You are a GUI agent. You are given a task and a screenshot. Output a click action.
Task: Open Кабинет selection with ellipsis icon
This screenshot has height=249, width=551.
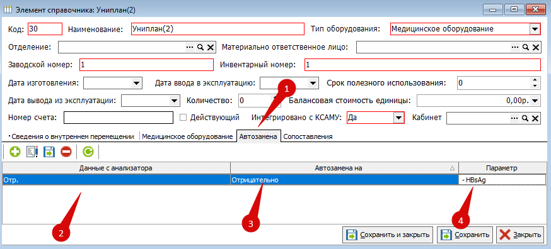[x=515, y=118]
